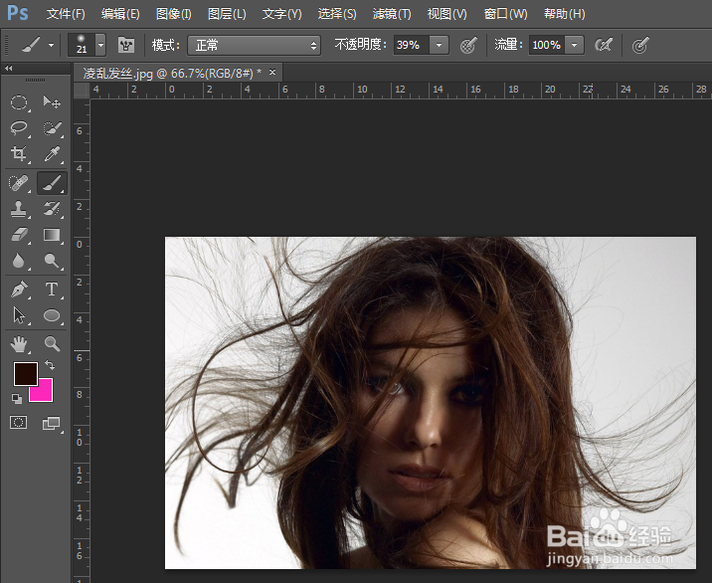
Task: Open the 窗口(W) menu
Action: [x=505, y=14]
